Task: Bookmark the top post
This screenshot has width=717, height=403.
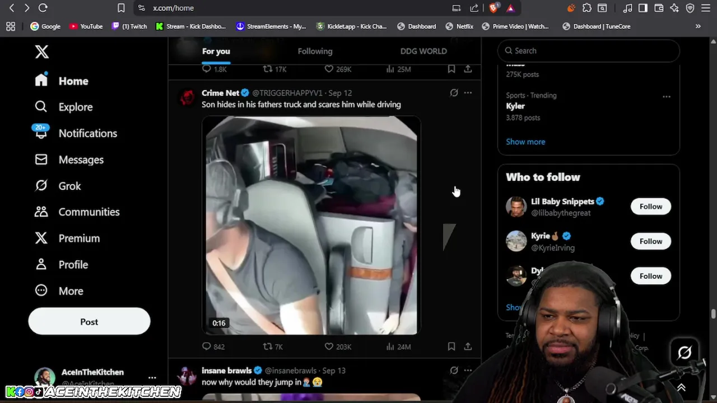Action: coord(451,69)
